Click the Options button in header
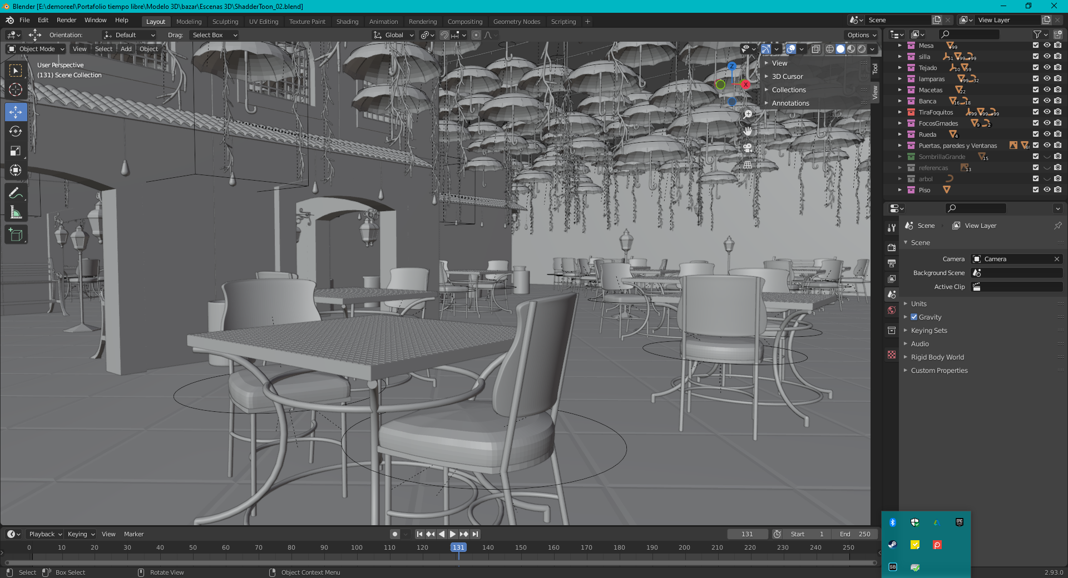This screenshot has width=1068, height=578. [x=861, y=35]
